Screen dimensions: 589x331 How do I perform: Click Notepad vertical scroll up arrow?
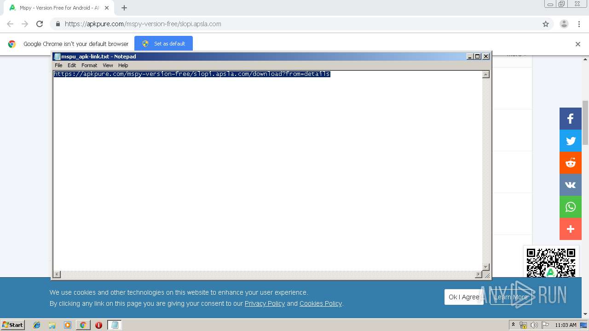(x=486, y=74)
